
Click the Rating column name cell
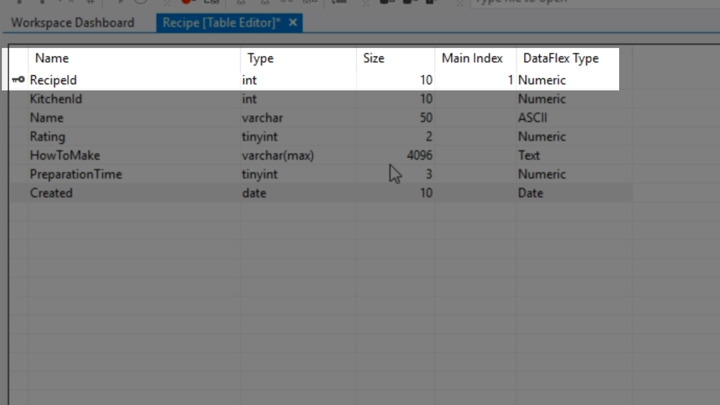tap(48, 136)
